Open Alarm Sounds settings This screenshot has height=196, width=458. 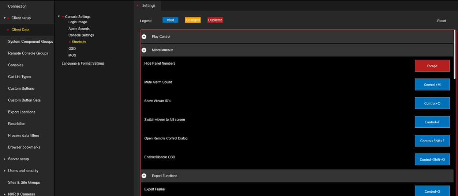pyautogui.click(x=79, y=28)
